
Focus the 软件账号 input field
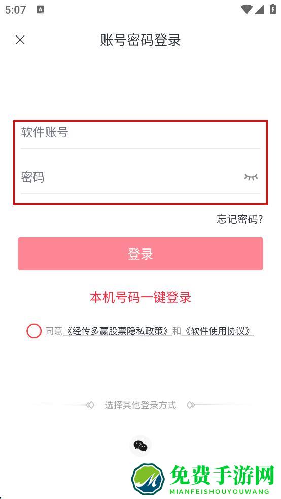tap(140, 132)
